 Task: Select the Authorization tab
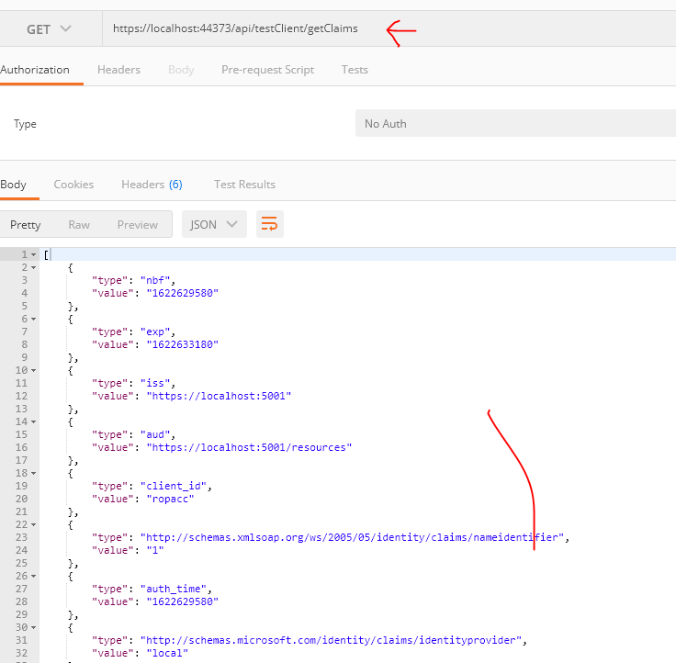pyautogui.click(x=35, y=70)
